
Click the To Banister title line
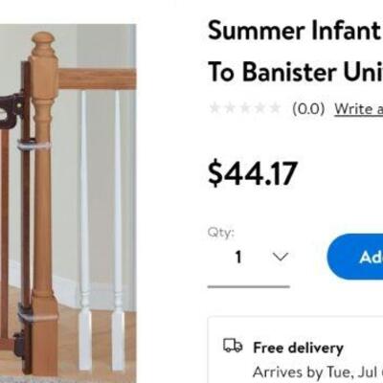pyautogui.click(x=295, y=72)
